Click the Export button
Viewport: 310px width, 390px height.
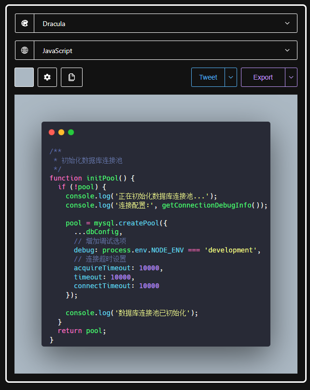click(x=263, y=77)
